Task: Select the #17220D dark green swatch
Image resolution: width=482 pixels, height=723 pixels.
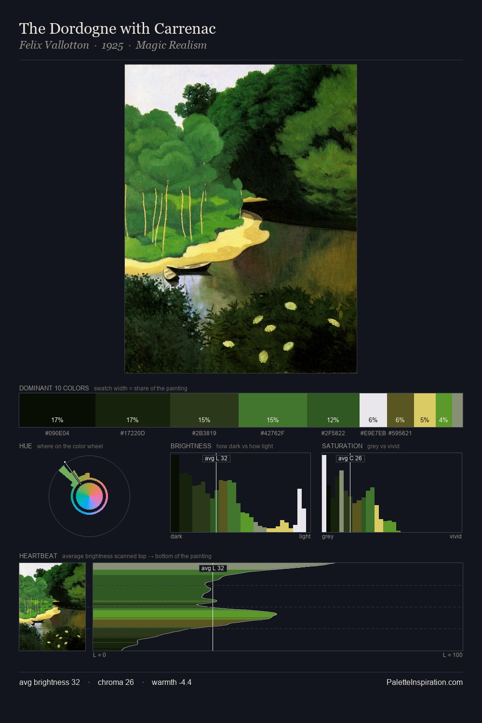Action: [x=133, y=410]
